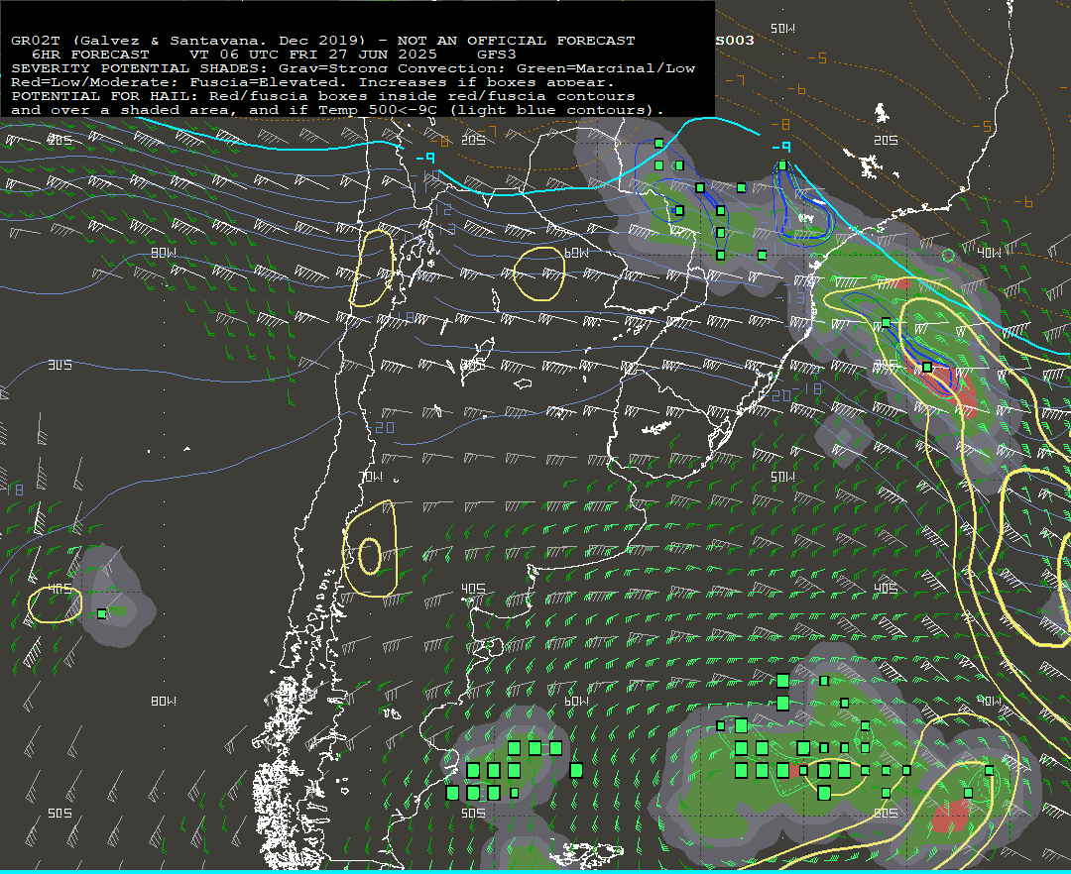The width and height of the screenshot is (1071, 874).
Task: Select the 80W label between 40S and 50S
Action: (164, 702)
